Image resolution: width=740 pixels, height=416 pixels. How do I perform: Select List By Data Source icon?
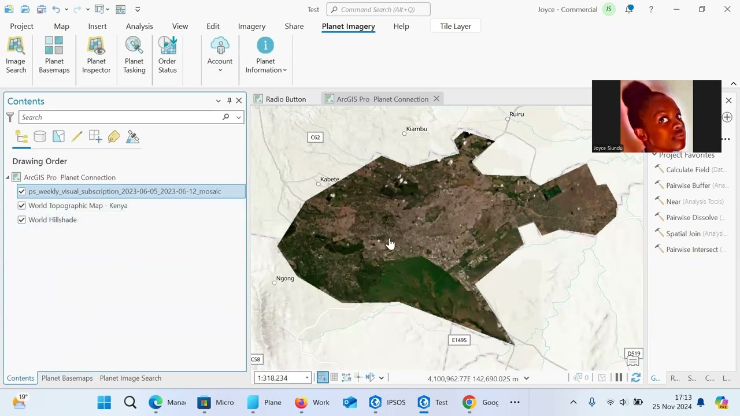40,137
